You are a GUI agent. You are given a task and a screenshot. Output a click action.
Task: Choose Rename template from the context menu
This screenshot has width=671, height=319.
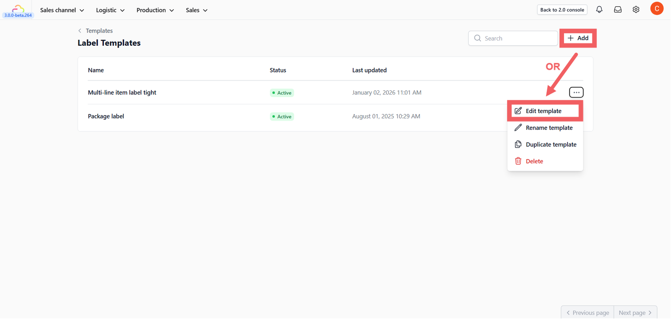coord(545,128)
